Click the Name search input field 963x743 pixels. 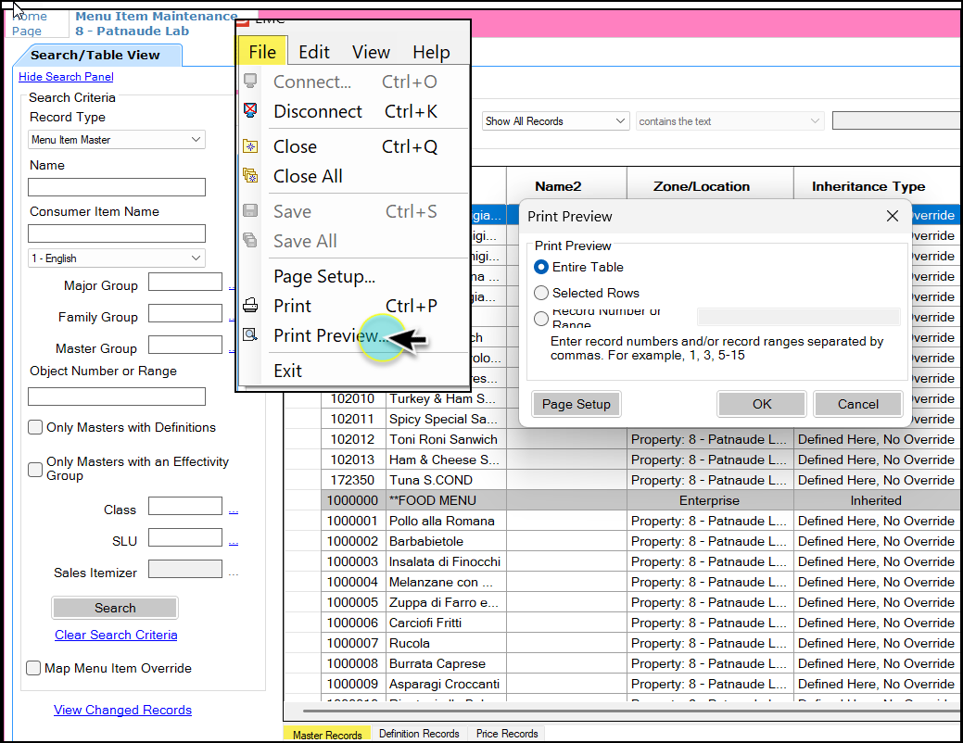tap(117, 186)
